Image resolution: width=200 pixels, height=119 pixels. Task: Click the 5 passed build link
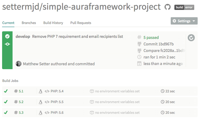tap(151, 37)
